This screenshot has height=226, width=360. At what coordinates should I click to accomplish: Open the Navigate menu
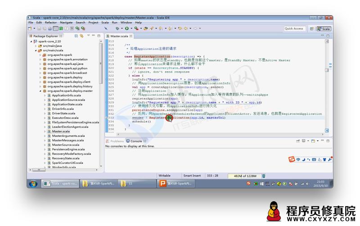[66, 23]
